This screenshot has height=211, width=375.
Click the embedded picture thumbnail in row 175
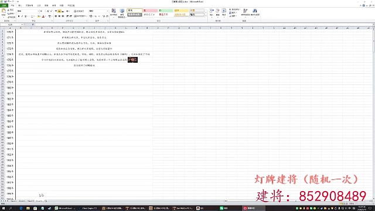(x=133, y=60)
